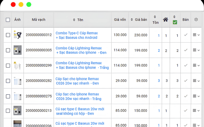Open Cáp Sạc Iphone Remax C026 Đen link
Image resolution: width=204 pixels, height=127 pixels.
77,81
